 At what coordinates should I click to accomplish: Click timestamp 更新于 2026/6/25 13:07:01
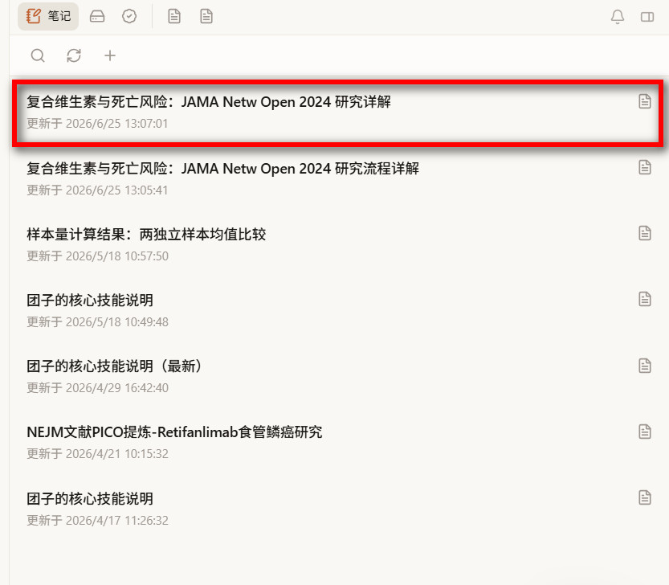97,124
